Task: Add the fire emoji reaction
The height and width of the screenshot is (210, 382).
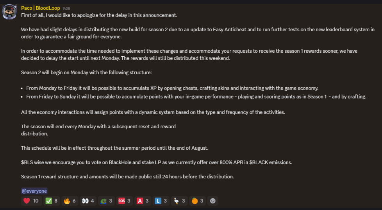Action: (x=70, y=201)
